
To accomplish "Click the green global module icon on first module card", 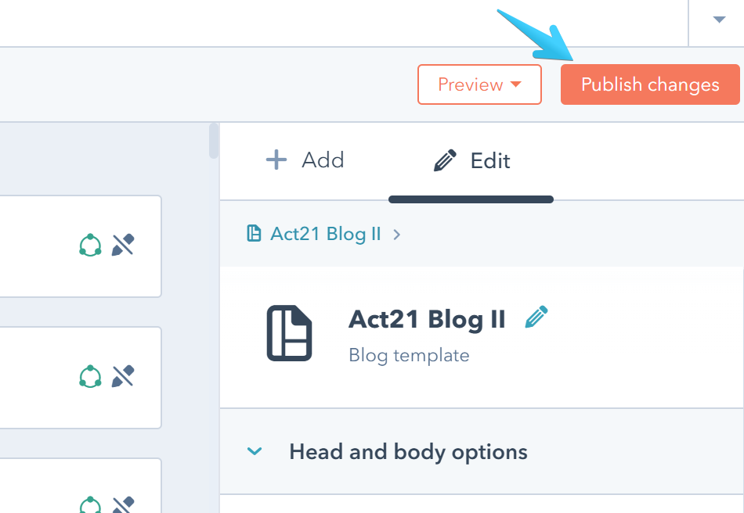I will pyautogui.click(x=90, y=245).
